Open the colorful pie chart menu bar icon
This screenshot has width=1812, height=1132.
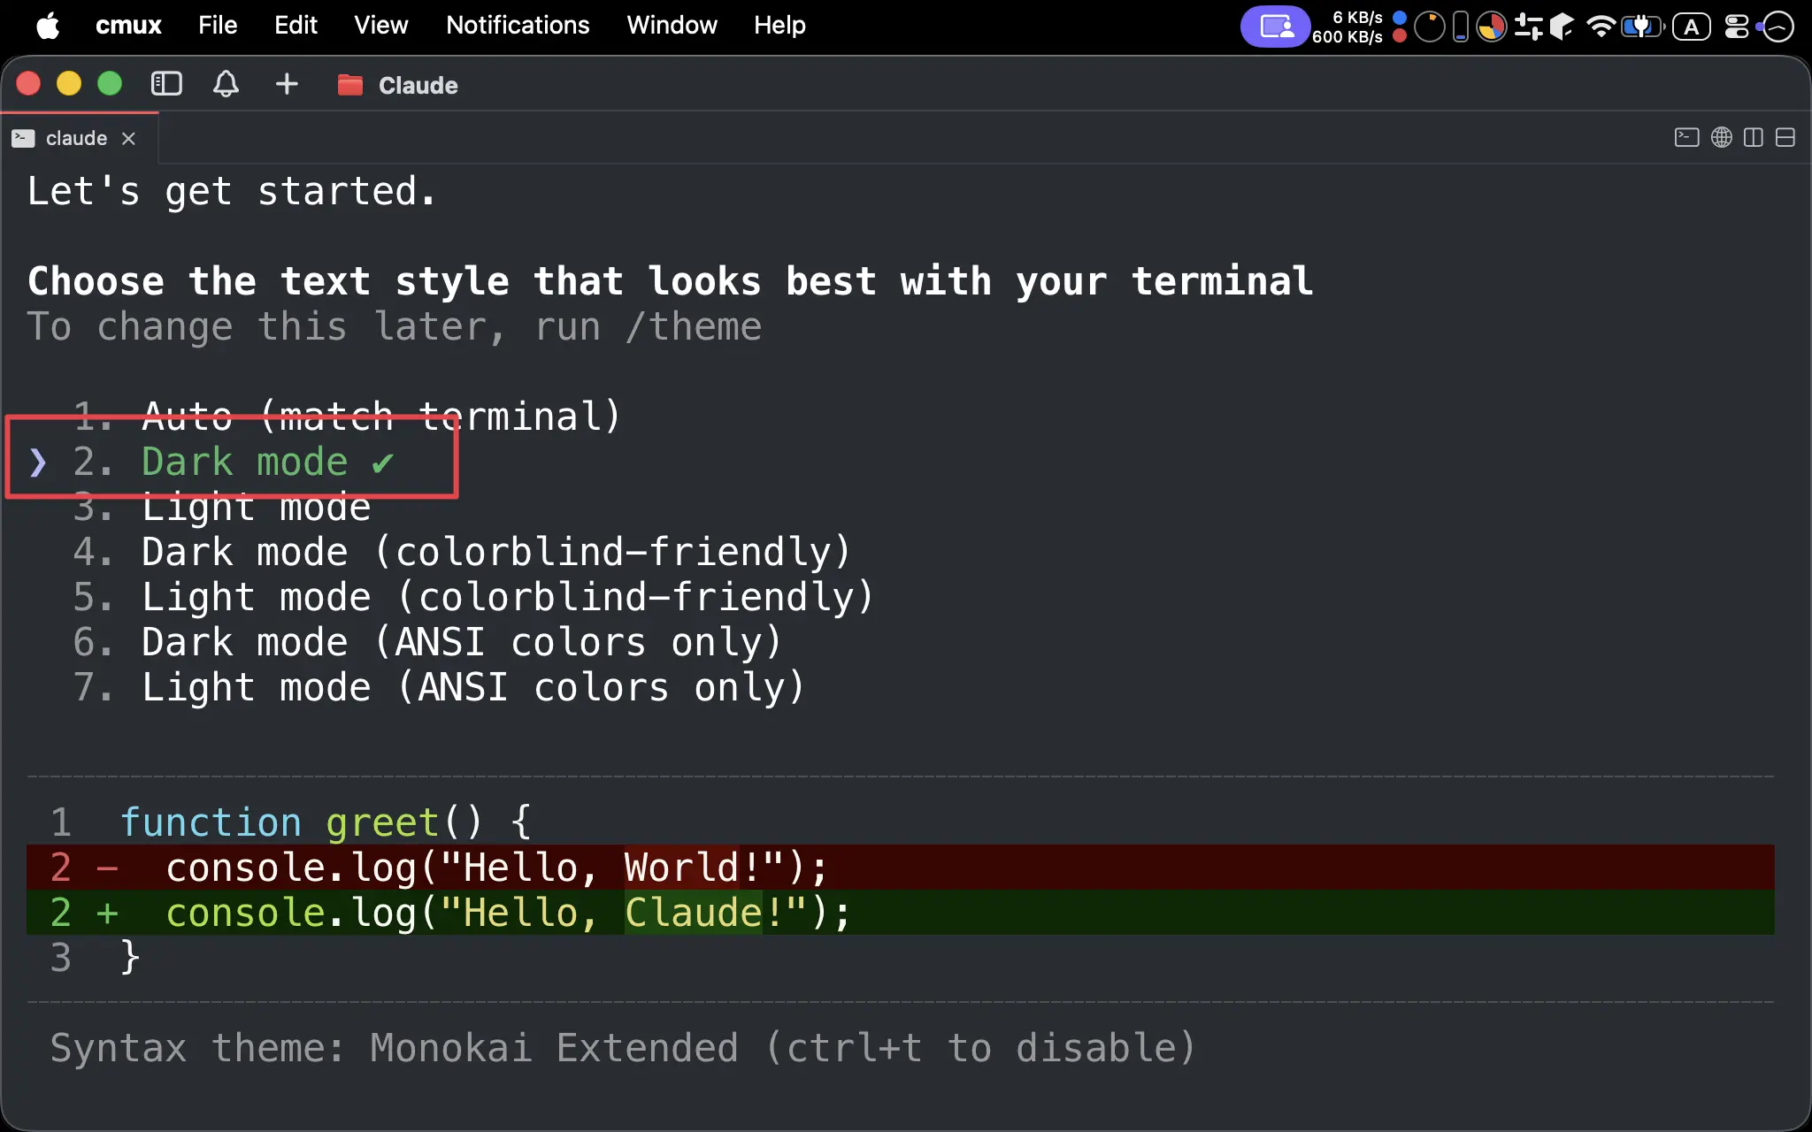tap(1492, 27)
